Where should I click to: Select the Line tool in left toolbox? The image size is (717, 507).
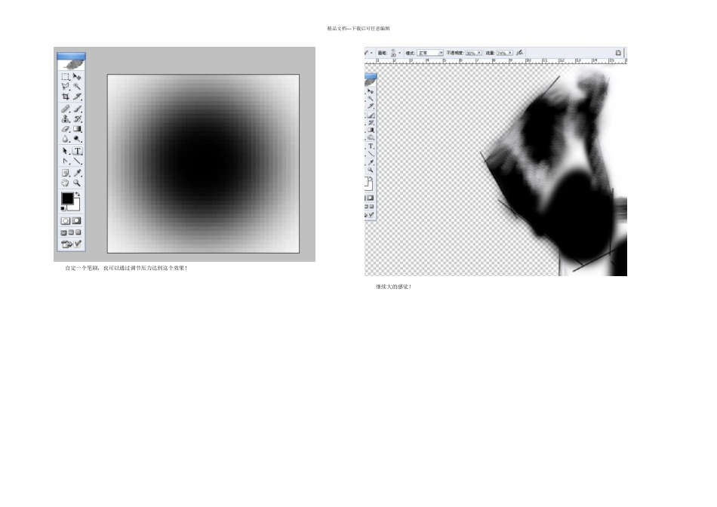77,161
